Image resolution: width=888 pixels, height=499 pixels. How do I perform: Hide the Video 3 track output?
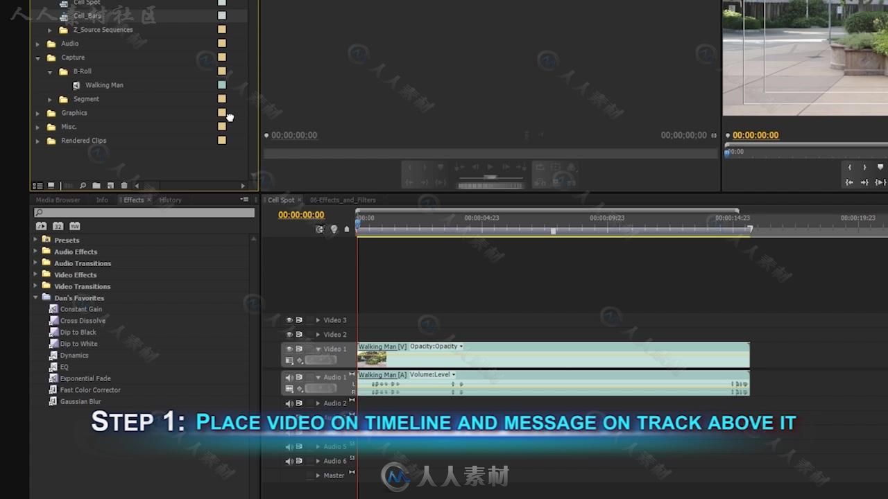tap(289, 320)
